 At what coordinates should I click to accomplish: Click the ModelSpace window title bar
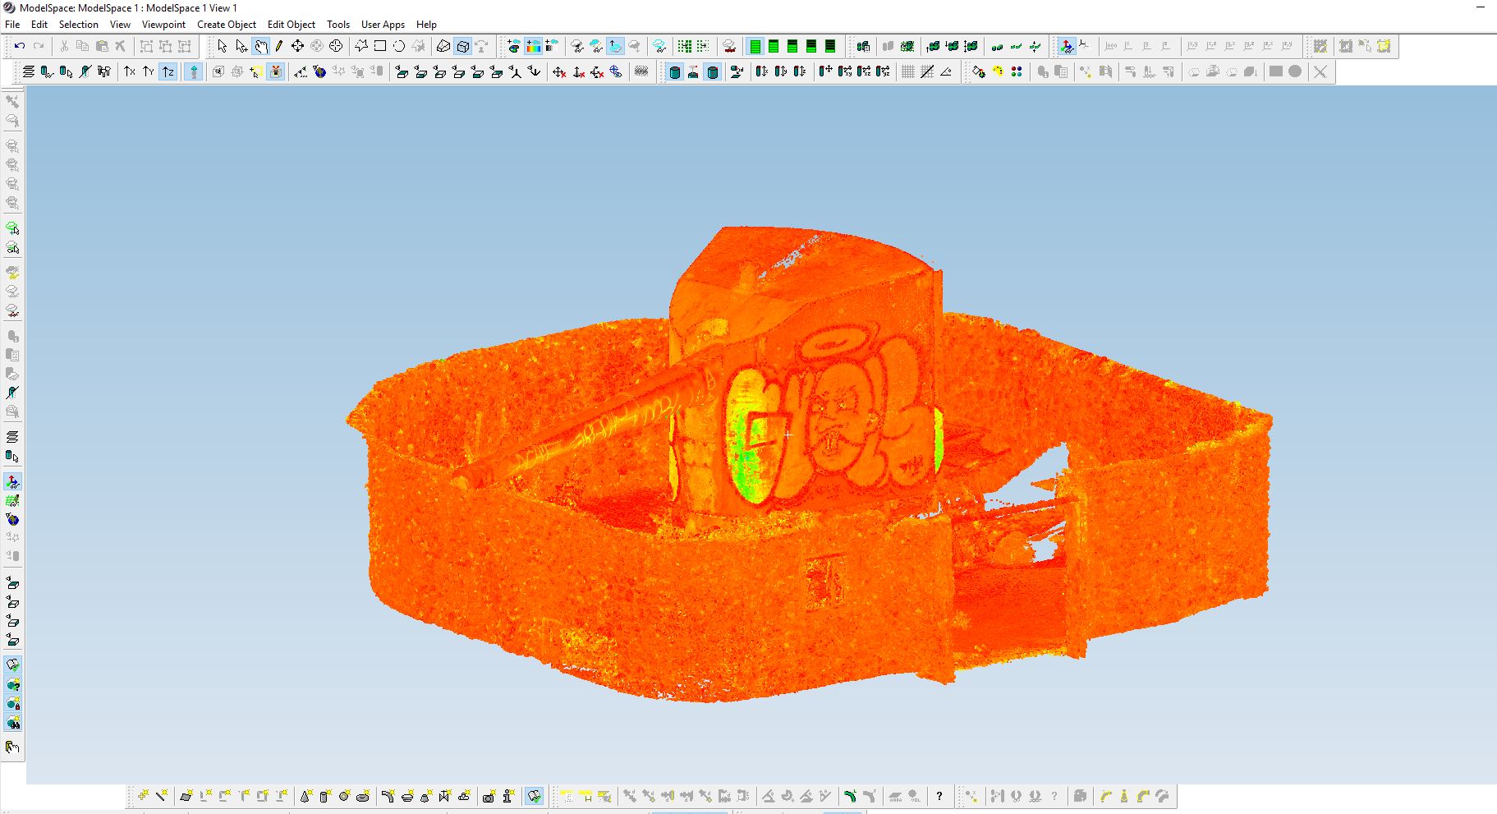click(x=748, y=7)
